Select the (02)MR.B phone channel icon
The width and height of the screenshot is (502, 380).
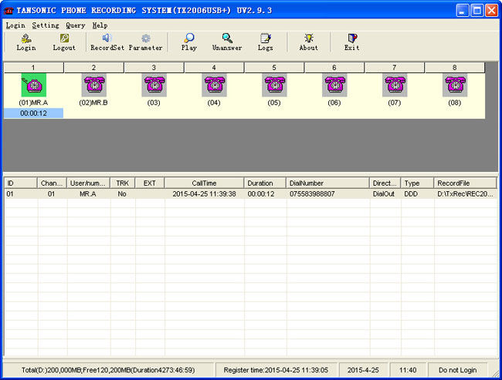(x=93, y=85)
